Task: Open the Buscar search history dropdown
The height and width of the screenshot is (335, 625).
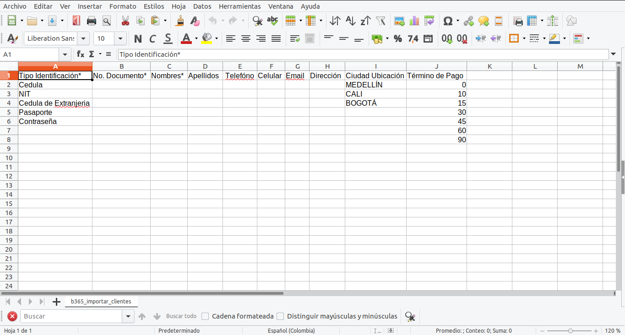Action: [128, 316]
